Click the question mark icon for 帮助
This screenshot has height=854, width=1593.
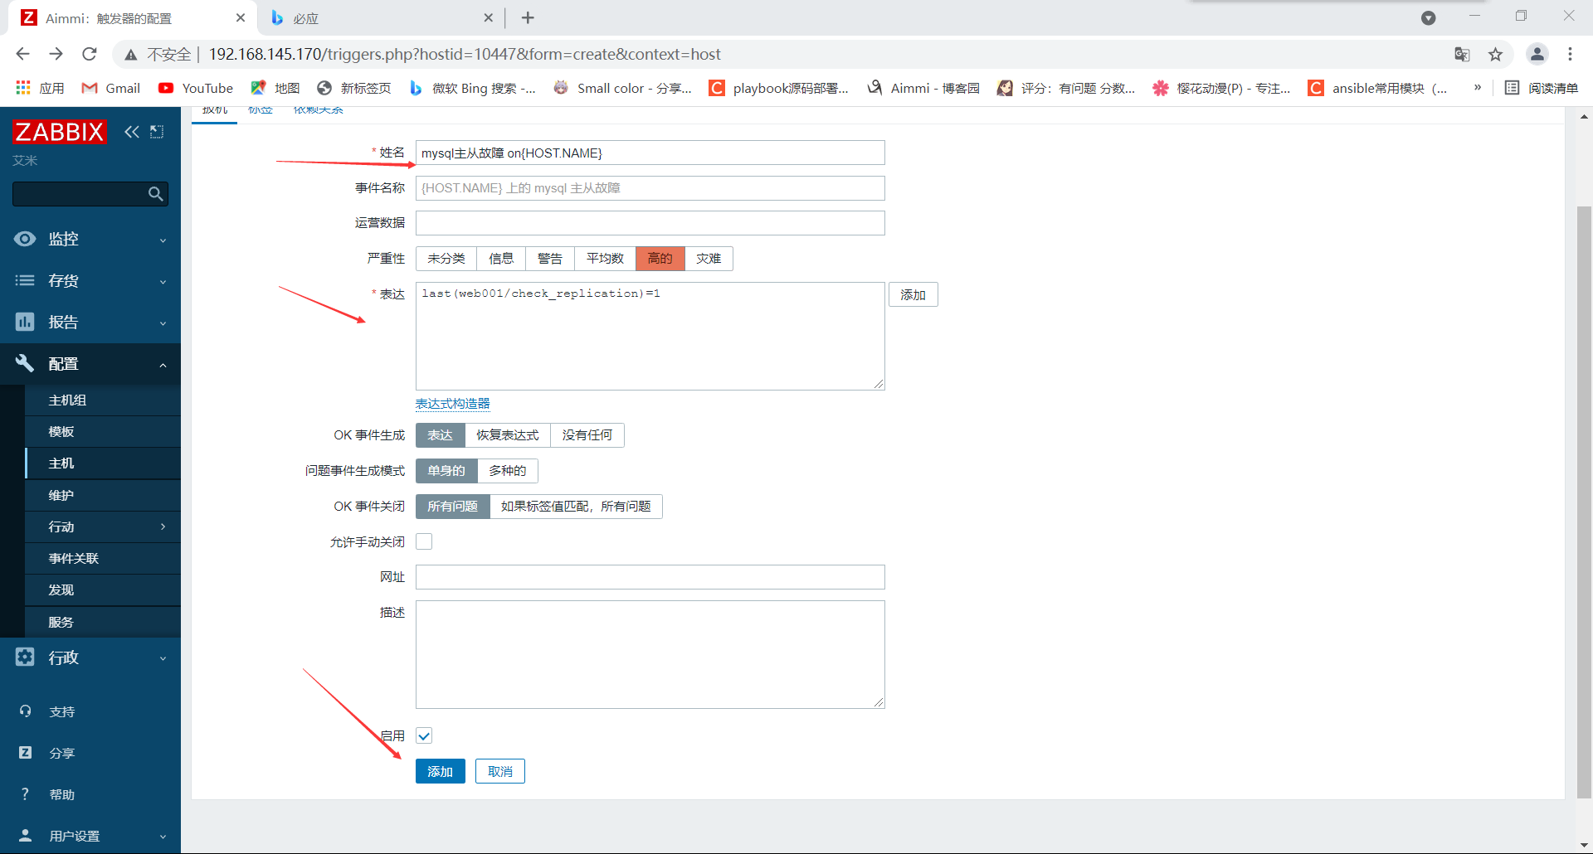coord(25,794)
